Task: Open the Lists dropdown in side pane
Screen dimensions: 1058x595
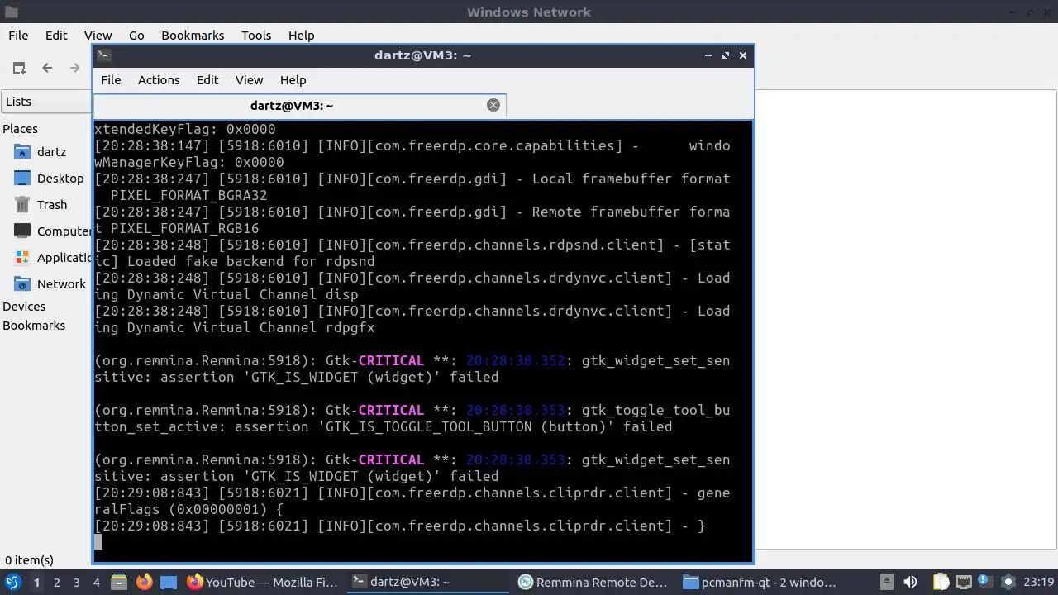Action: 46,102
